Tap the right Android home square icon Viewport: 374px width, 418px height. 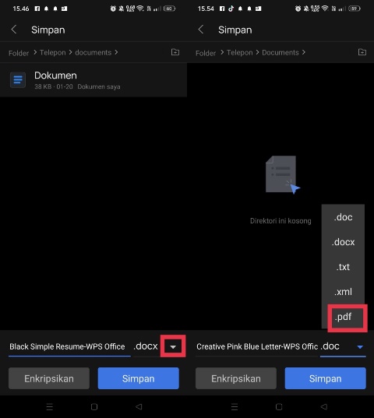point(279,406)
